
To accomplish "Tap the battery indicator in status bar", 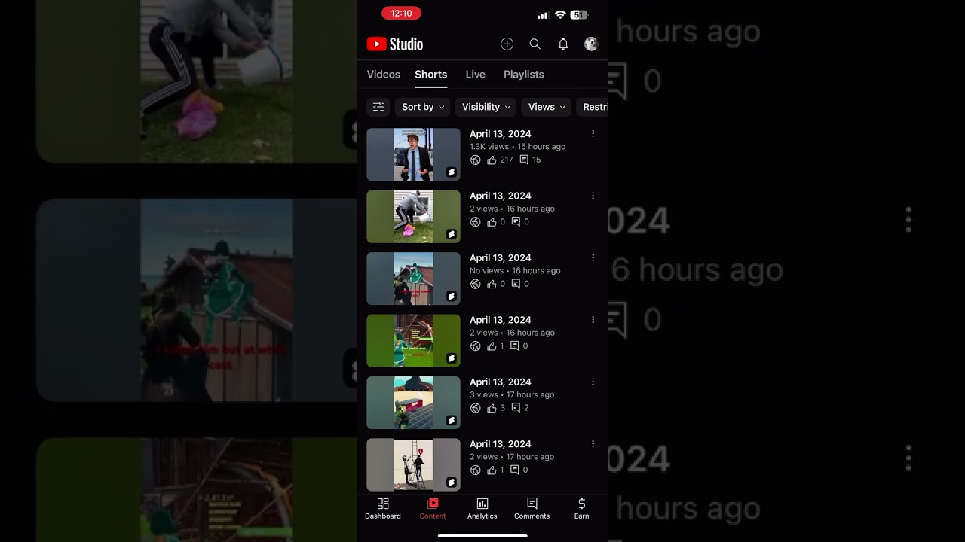I will [579, 14].
